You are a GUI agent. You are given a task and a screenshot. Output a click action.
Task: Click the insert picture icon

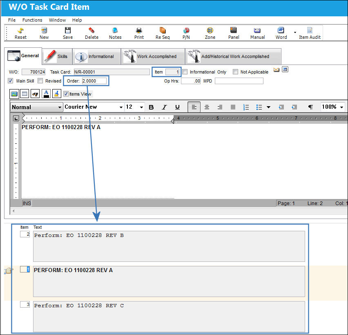[x=14, y=94]
